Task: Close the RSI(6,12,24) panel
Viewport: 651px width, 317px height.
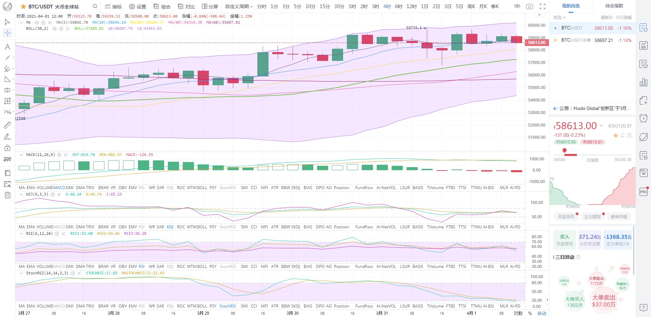Action: pyautogui.click(x=63, y=233)
